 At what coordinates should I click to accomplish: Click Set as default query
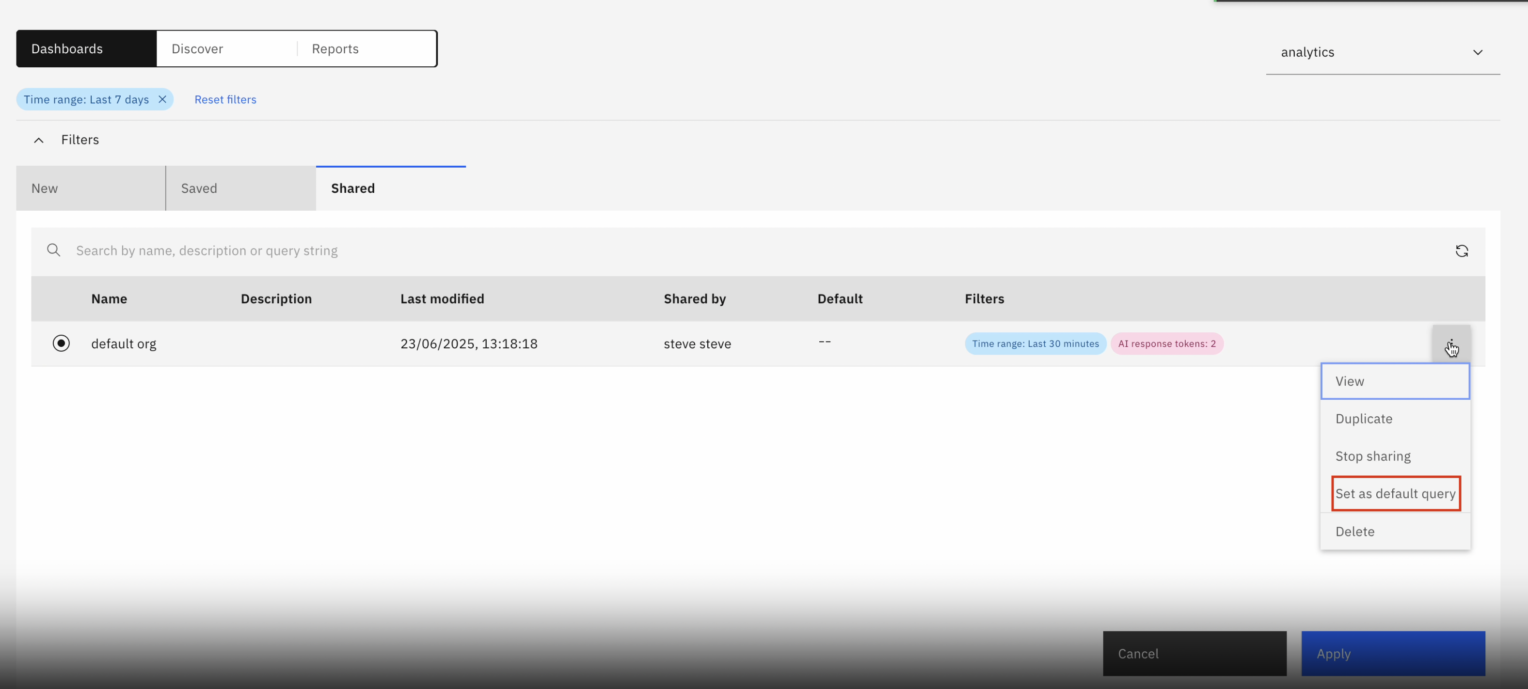click(x=1395, y=493)
